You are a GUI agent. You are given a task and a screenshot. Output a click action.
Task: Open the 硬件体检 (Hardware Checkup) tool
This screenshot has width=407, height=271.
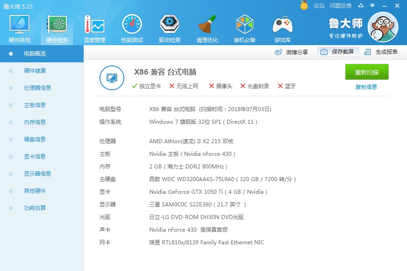19,26
